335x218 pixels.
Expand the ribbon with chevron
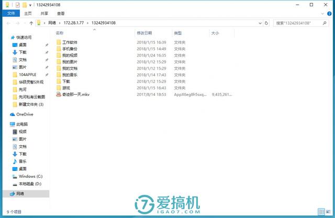pos(322,14)
